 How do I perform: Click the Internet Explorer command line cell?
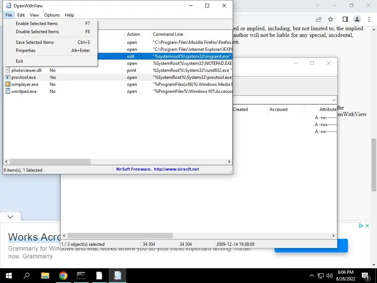192,49
